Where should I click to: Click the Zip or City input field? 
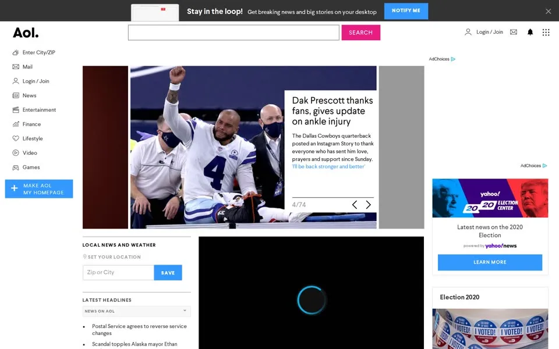click(118, 272)
